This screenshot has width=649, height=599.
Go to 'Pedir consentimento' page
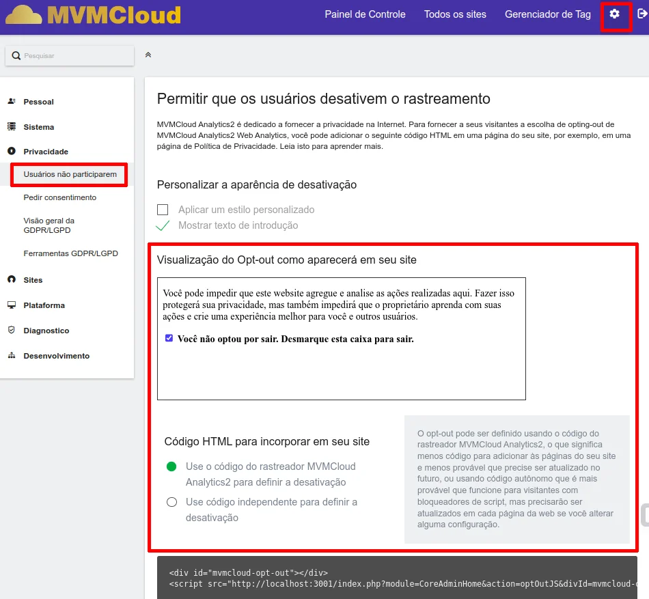[x=60, y=197]
